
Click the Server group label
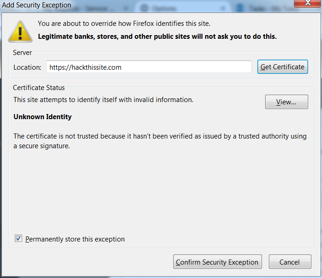pyautogui.click(x=22, y=53)
